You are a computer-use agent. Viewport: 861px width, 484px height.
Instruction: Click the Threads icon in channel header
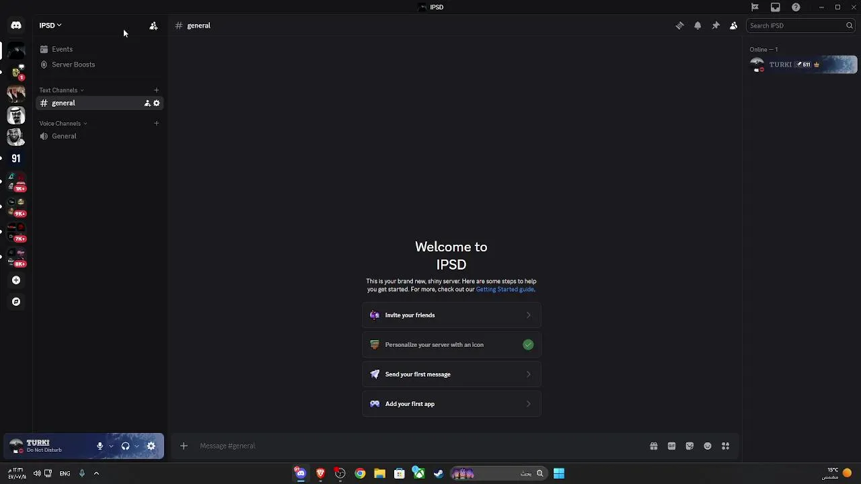point(679,26)
